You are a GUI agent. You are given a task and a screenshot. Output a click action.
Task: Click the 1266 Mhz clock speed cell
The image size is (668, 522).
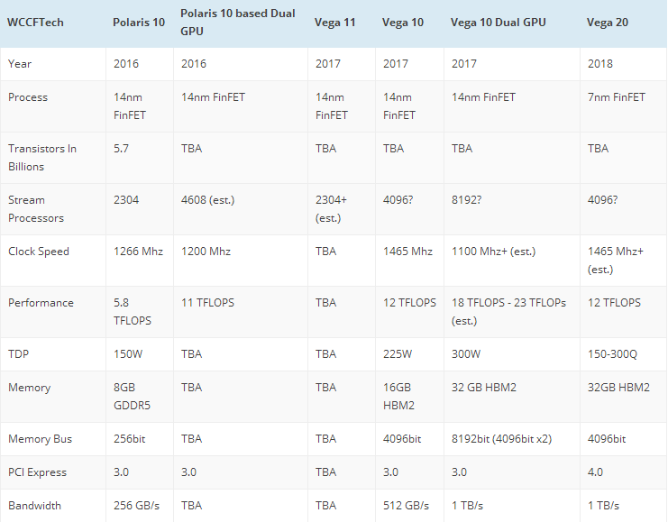[139, 252]
